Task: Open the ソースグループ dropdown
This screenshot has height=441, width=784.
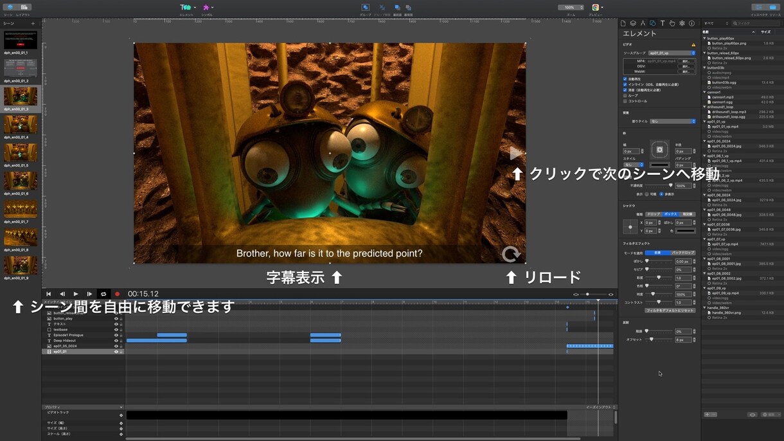Action: [x=672, y=53]
